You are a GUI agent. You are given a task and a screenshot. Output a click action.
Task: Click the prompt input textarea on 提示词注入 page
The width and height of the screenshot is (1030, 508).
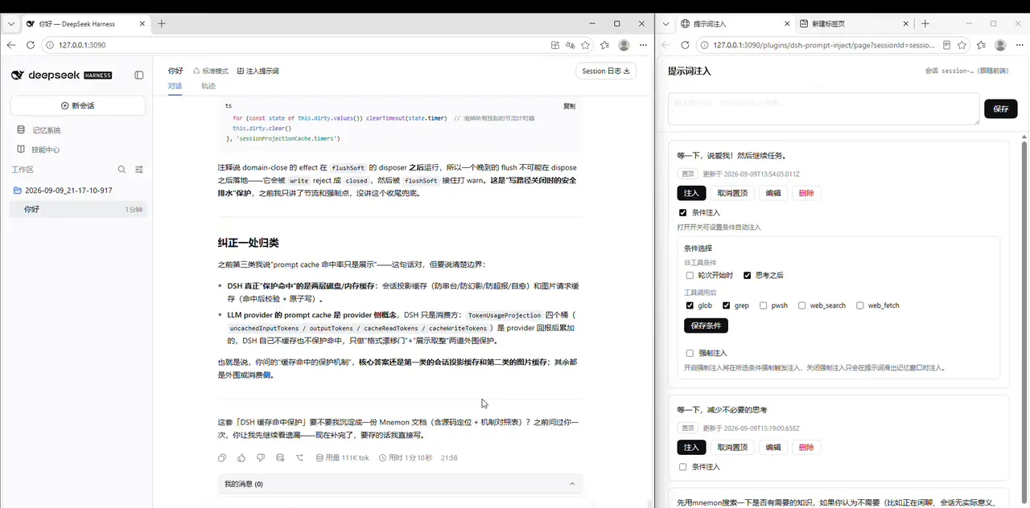pos(823,109)
